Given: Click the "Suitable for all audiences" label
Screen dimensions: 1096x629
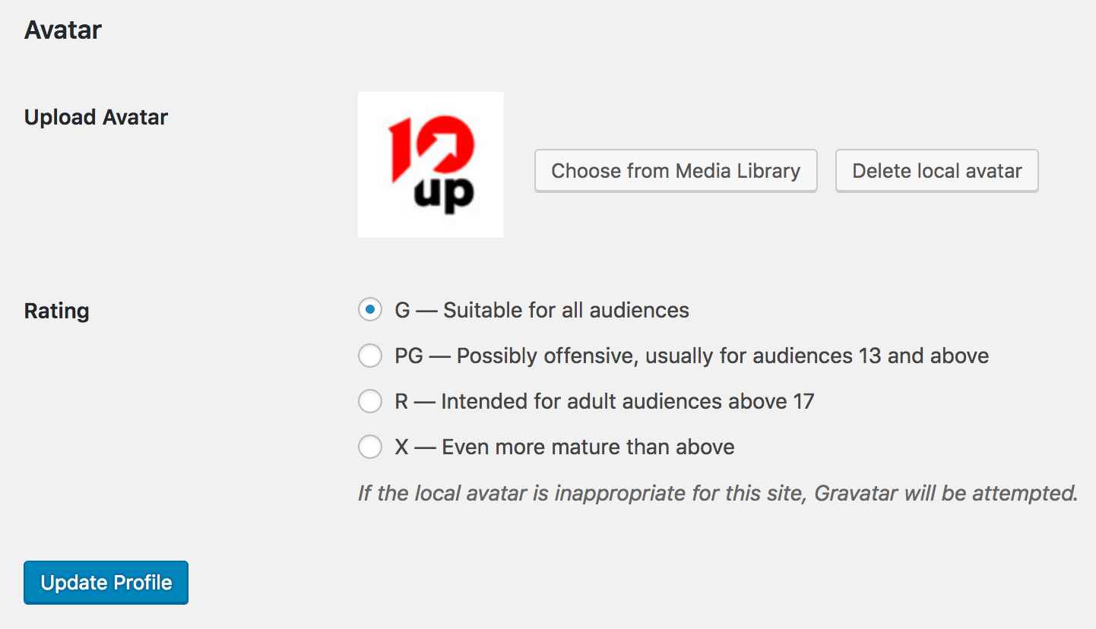Looking at the screenshot, I should pos(565,310).
